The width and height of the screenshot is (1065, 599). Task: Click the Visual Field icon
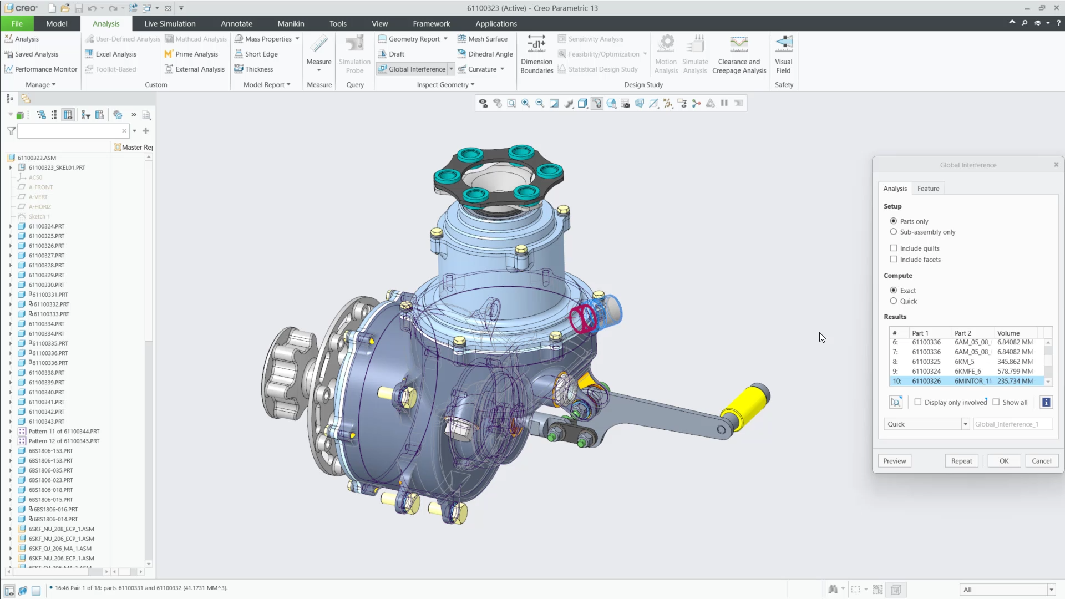783,54
